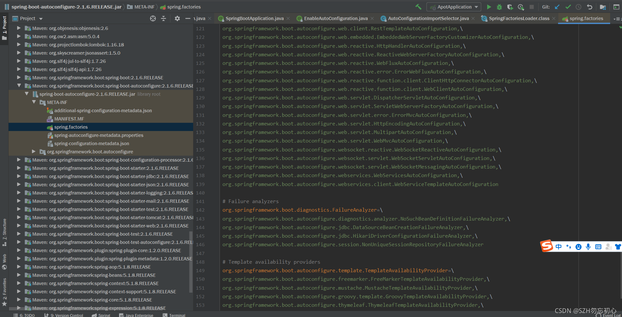
Task: Commit changes with the green Git checkmark
Action: tap(568, 7)
